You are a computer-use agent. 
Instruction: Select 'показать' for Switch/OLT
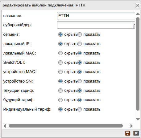tap(80, 63)
